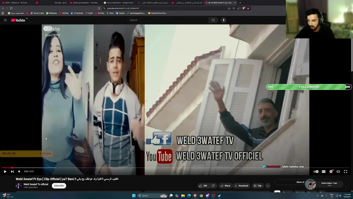Open the Brave Shields lion icon
This screenshot has width=353, height=199.
point(244,8)
